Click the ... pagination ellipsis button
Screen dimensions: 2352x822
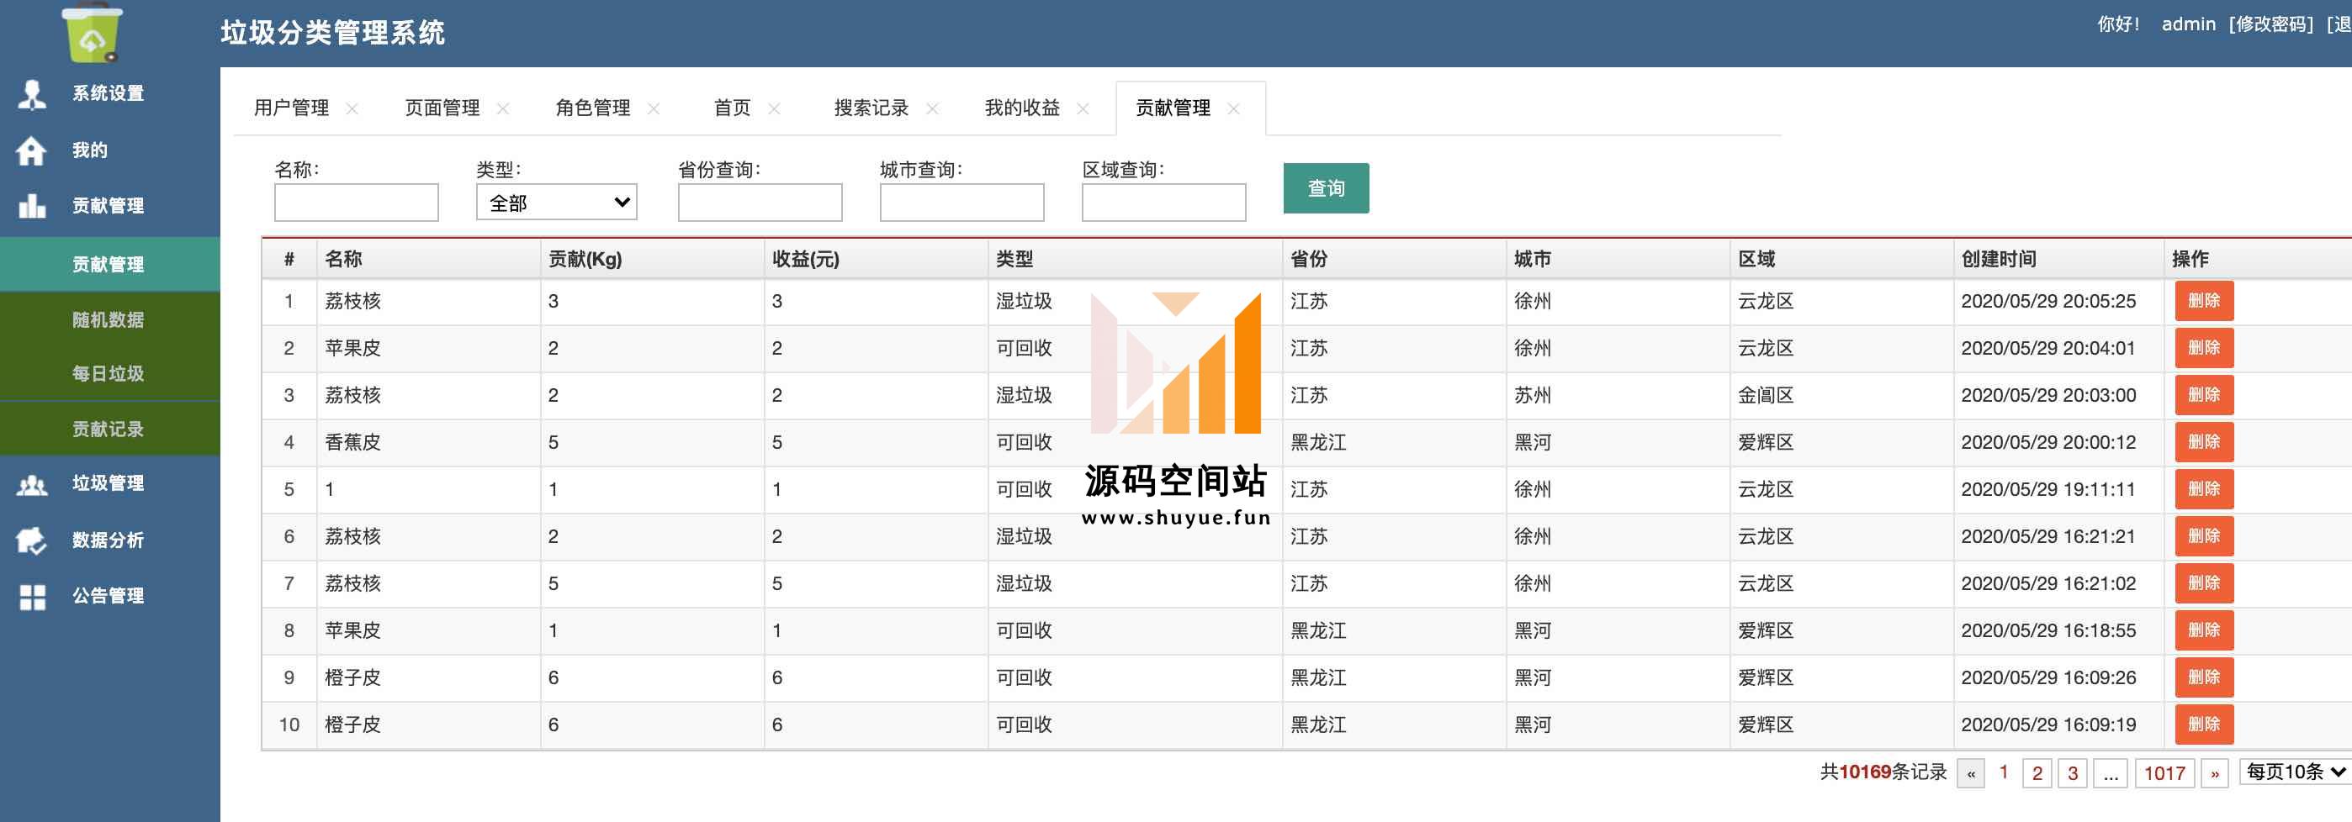pyautogui.click(x=2111, y=772)
